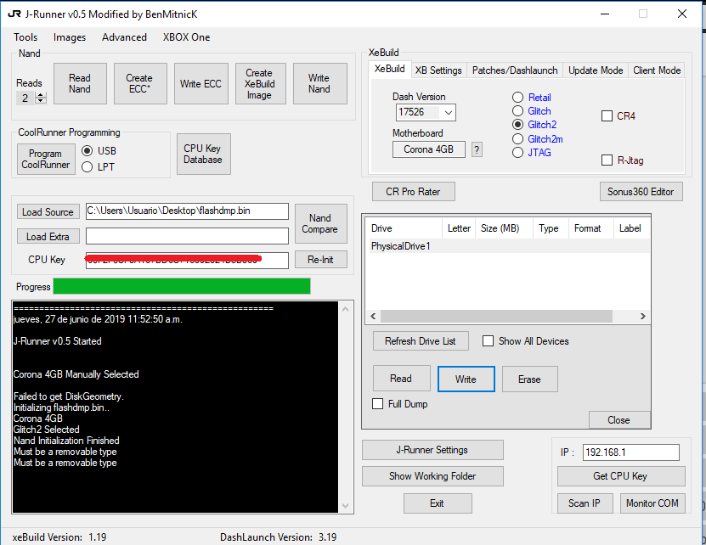
Task: Click the drive list left scroll arrow
Action: [x=373, y=317]
